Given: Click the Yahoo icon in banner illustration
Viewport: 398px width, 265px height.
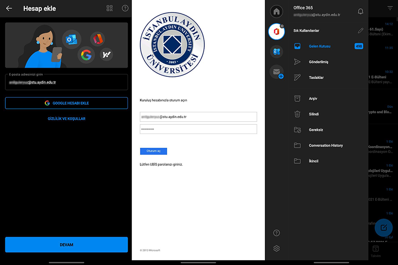Looking at the screenshot, I should 106,54.
